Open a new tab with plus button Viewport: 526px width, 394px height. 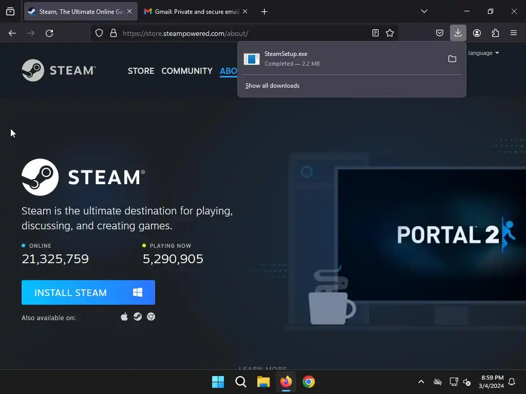click(x=265, y=12)
